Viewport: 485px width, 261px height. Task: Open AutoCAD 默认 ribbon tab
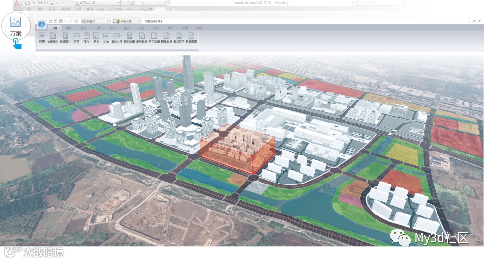pyautogui.click(x=30, y=9)
